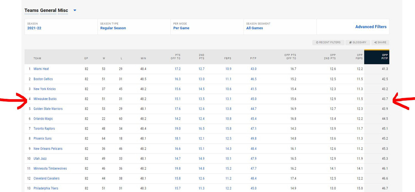The image size is (415, 192).
Task: Open the Glossary button
Action: (x=358, y=42)
